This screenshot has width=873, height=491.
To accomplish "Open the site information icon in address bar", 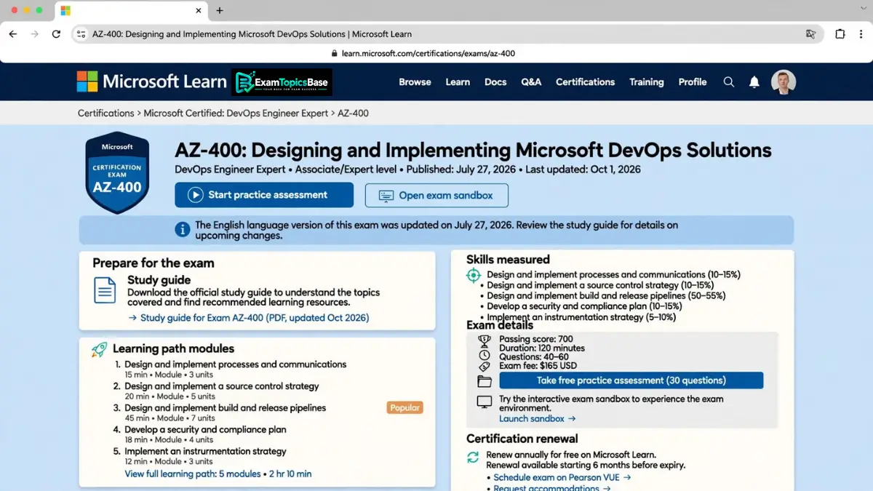I will [81, 34].
